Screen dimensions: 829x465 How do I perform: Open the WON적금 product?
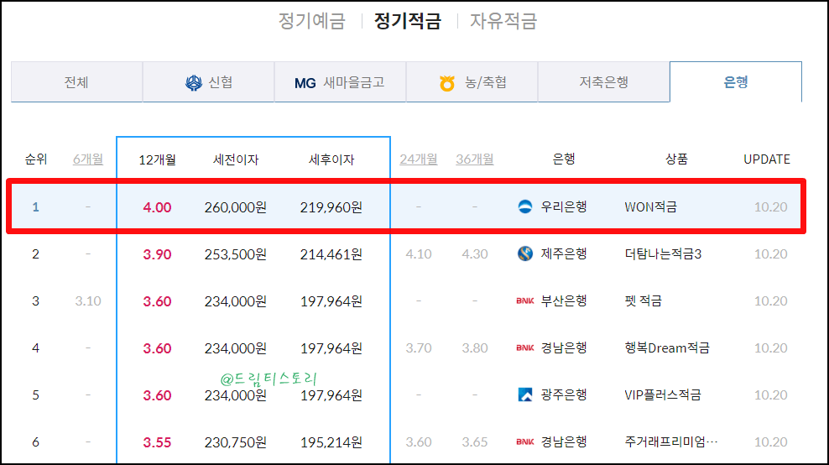(651, 206)
